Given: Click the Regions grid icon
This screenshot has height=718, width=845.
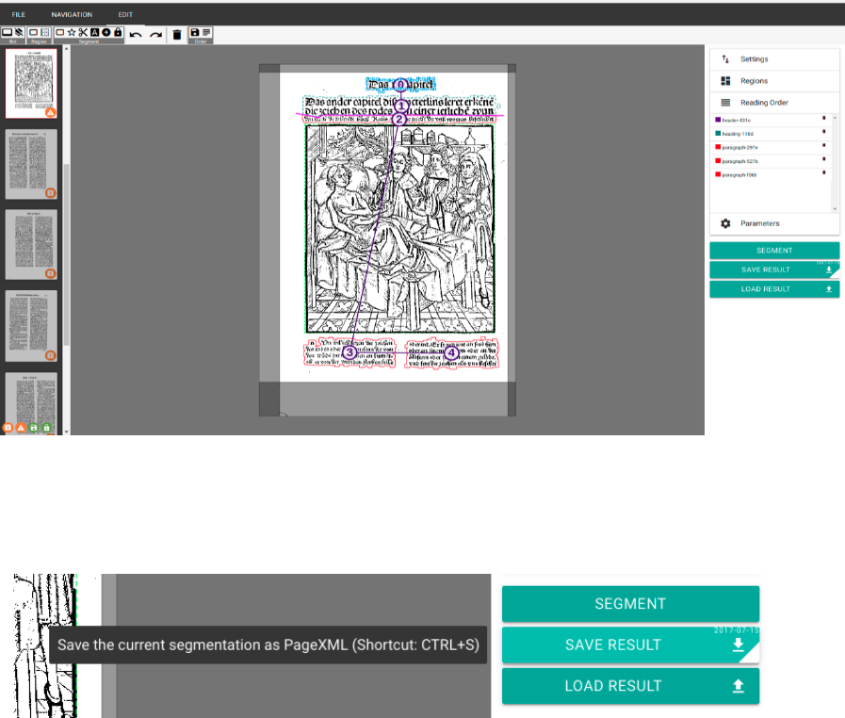Looking at the screenshot, I should point(725,81).
